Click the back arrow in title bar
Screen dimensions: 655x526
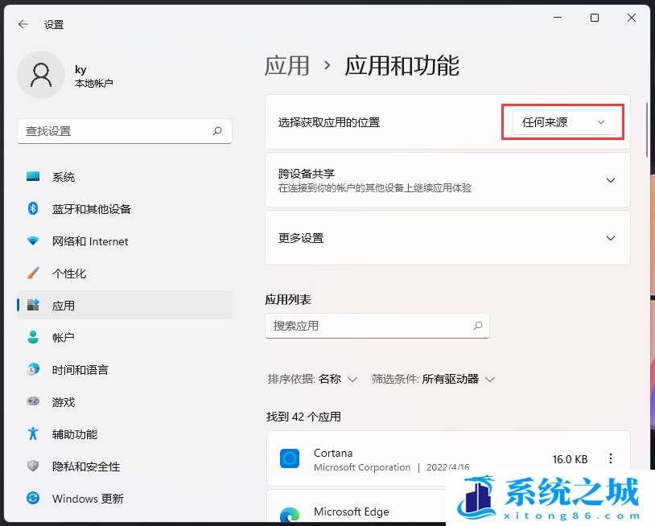(23, 24)
